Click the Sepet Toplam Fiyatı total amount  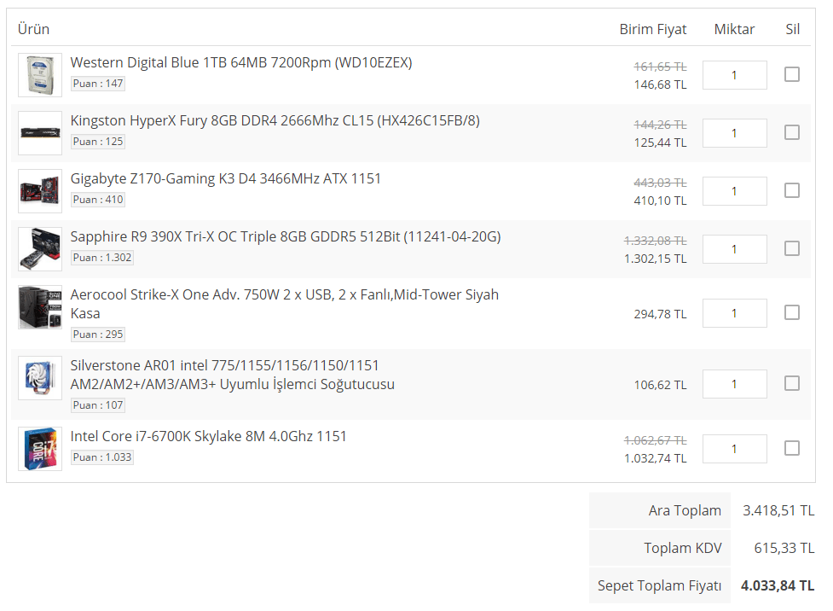coord(778,585)
